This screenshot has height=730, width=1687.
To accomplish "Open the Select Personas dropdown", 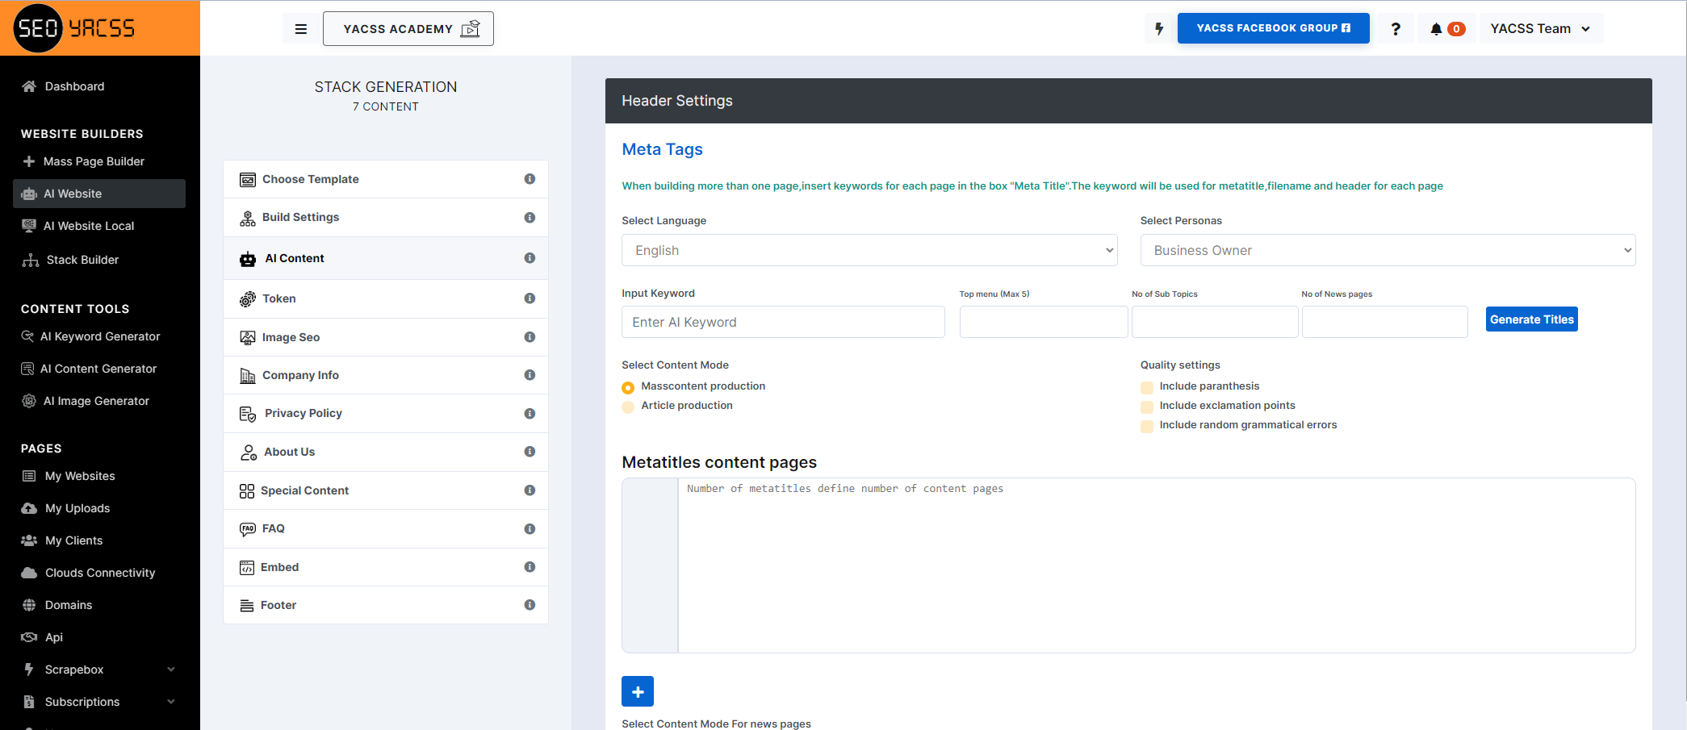I will click(x=1388, y=250).
